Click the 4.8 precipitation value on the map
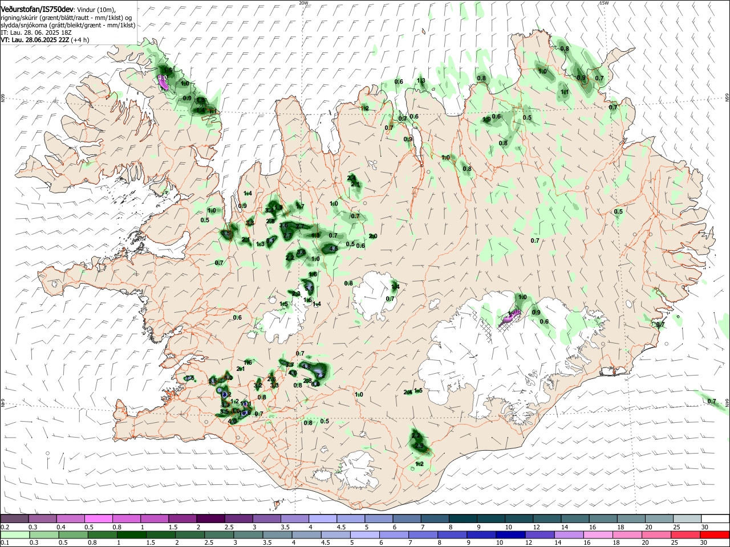Screen dimensions: 730x547 [305, 366]
